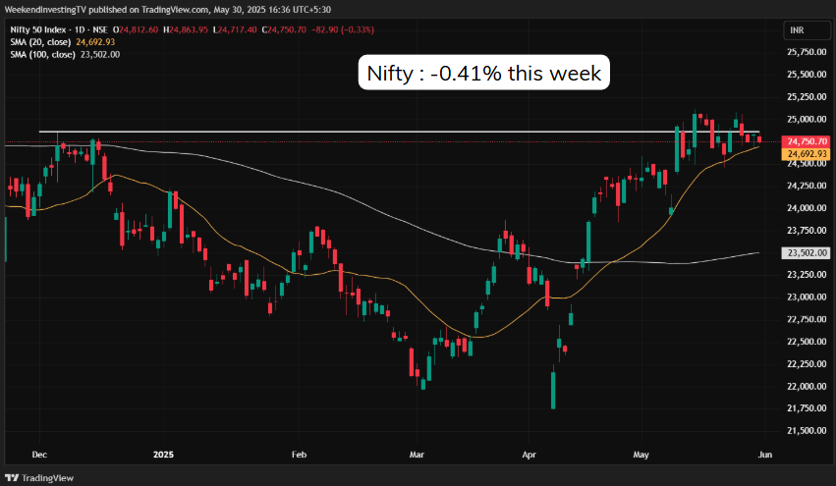Click the 22,250.00 price axis label
836x486 pixels.
[x=807, y=364]
